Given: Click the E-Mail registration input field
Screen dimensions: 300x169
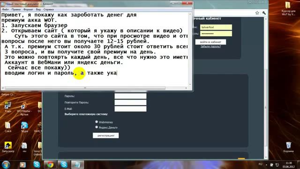Looking at the screenshot, I should coord(130,108).
